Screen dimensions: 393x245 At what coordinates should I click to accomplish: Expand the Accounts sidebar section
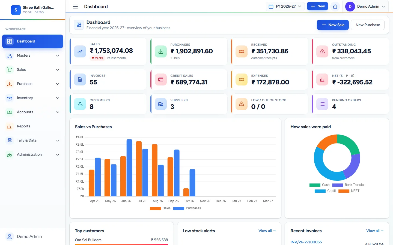(32, 112)
